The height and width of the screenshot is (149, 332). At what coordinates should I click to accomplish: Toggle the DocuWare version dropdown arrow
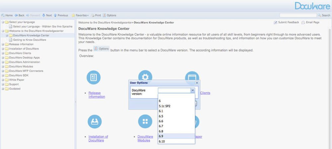click(193, 90)
